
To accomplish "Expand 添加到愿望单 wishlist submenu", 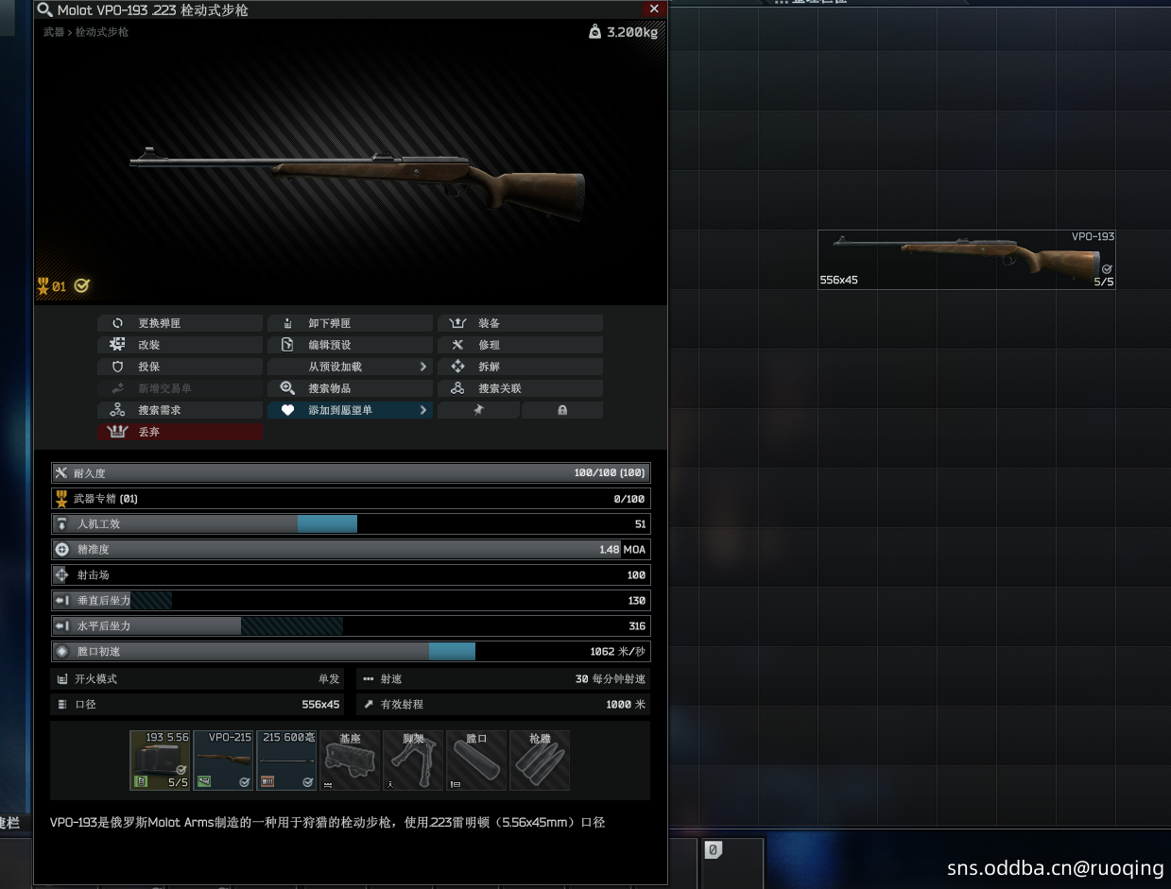I will click(350, 410).
